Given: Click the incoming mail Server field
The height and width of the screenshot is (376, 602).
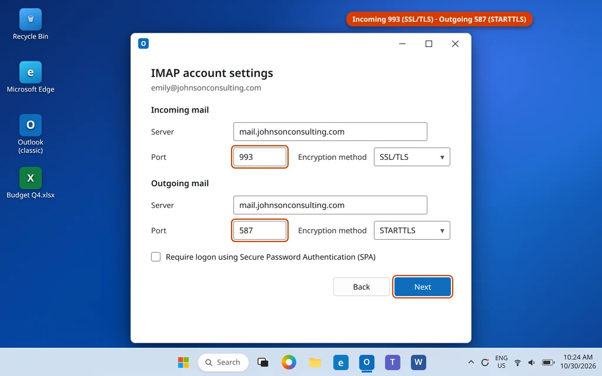Looking at the screenshot, I should [x=330, y=132].
